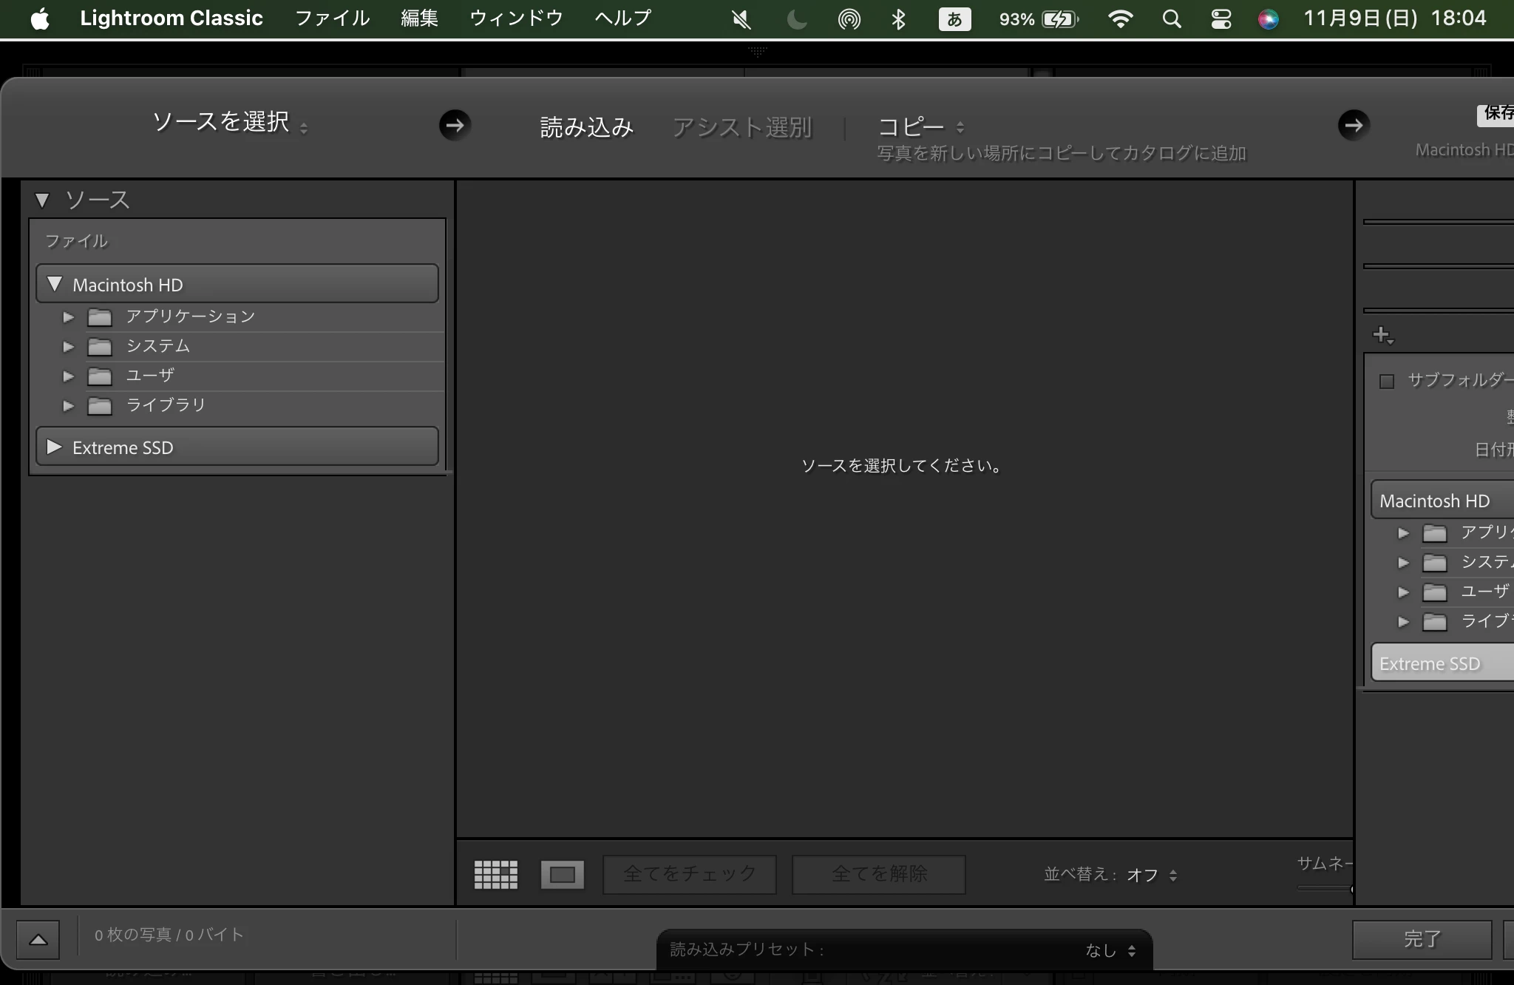The width and height of the screenshot is (1514, 985).
Task: Click the arrow before destination panel
Action: 1354,125
